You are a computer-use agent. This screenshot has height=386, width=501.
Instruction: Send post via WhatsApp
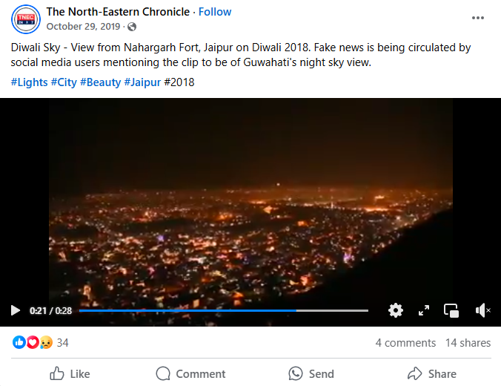[311, 373]
